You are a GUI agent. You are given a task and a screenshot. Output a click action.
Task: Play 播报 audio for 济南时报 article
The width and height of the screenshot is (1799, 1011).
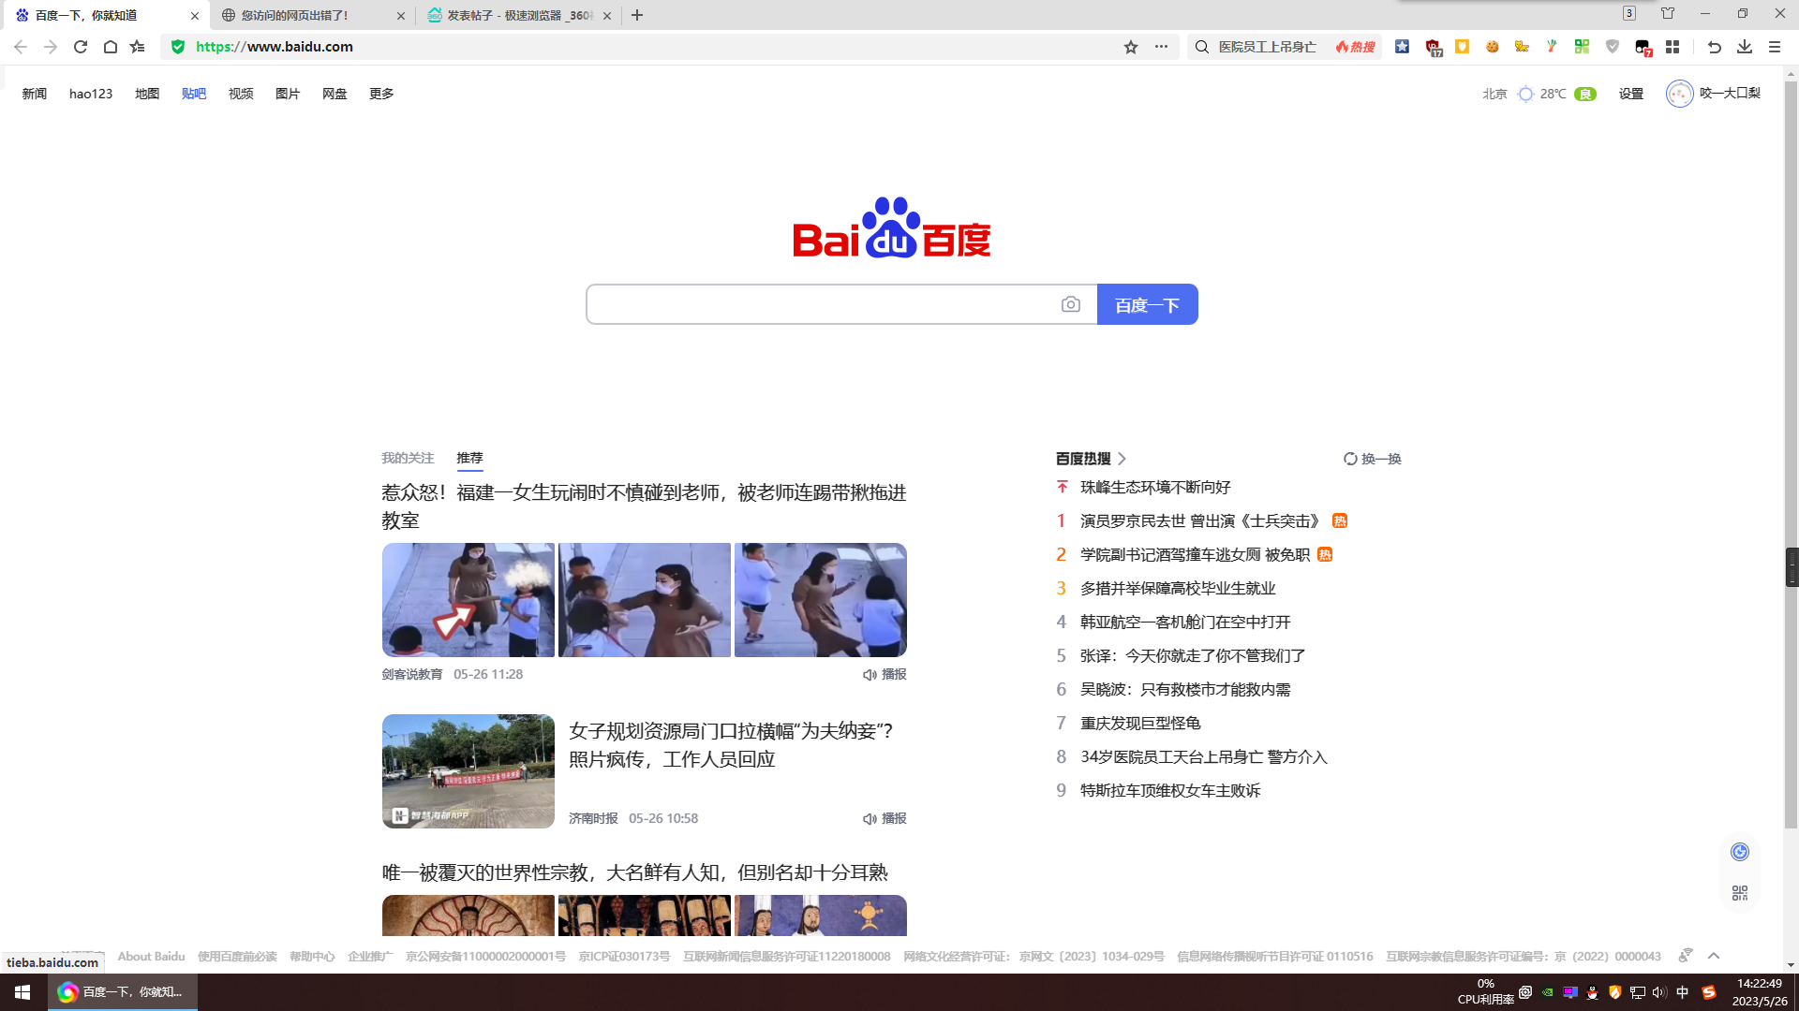click(x=885, y=818)
